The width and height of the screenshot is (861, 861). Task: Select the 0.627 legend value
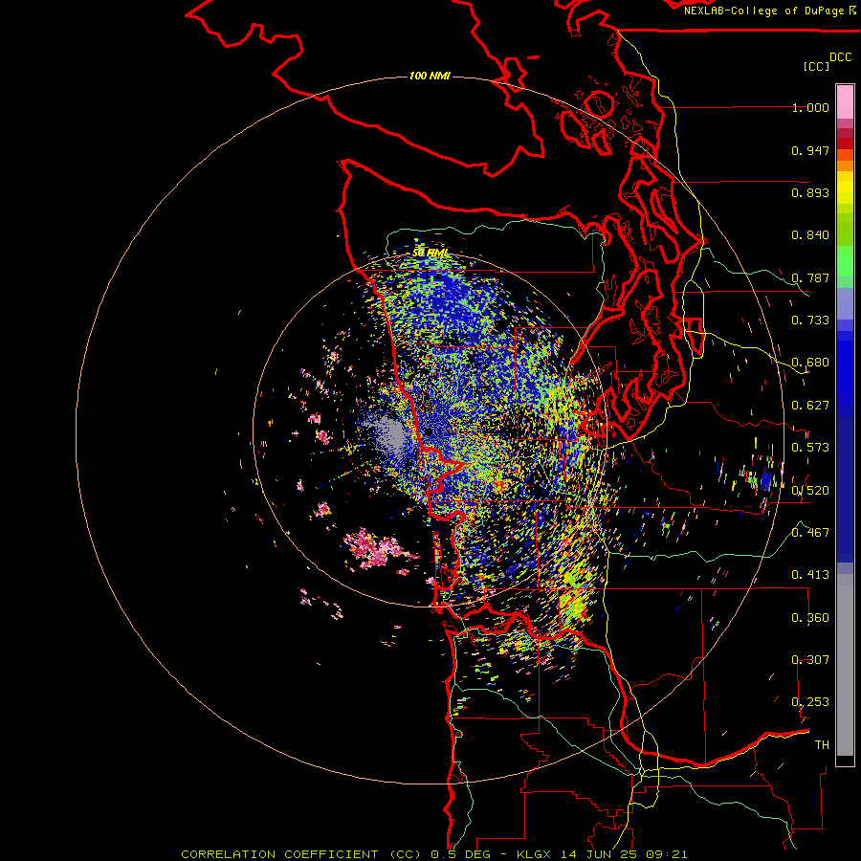coord(810,406)
